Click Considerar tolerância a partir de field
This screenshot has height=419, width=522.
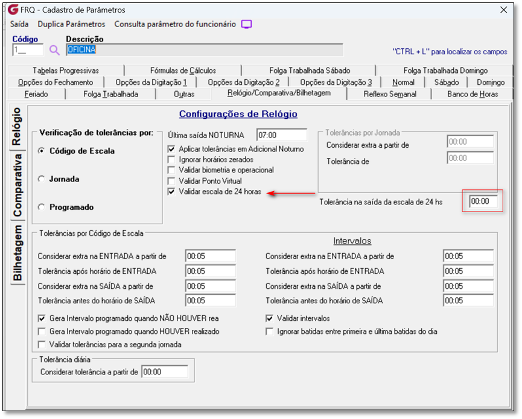pyautogui.click(x=165, y=372)
